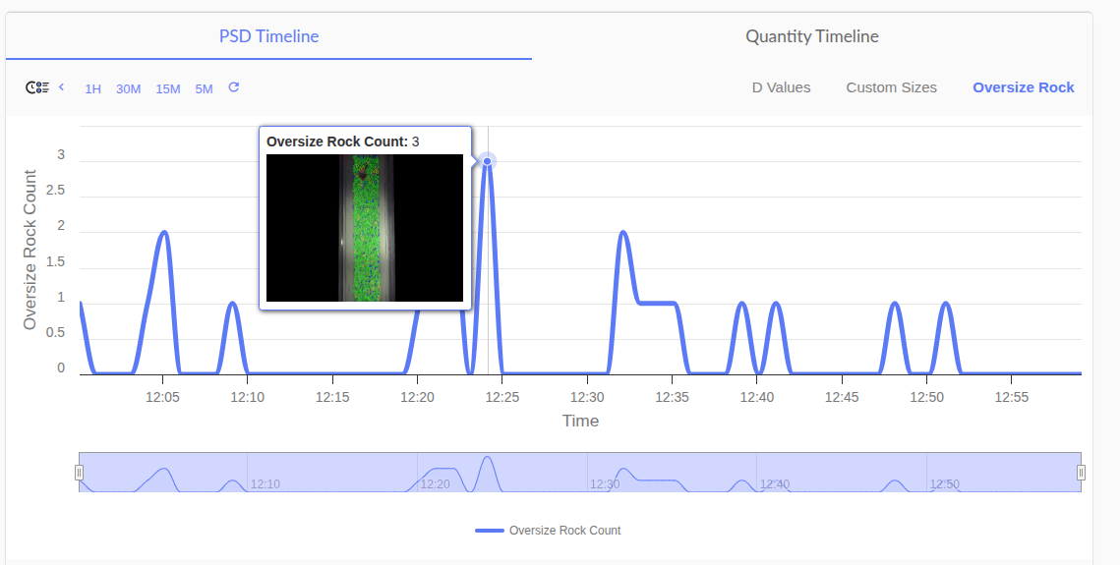Image resolution: width=1120 pixels, height=565 pixels.
Task: Click the chart peak near 12:05
Action: click(x=164, y=233)
